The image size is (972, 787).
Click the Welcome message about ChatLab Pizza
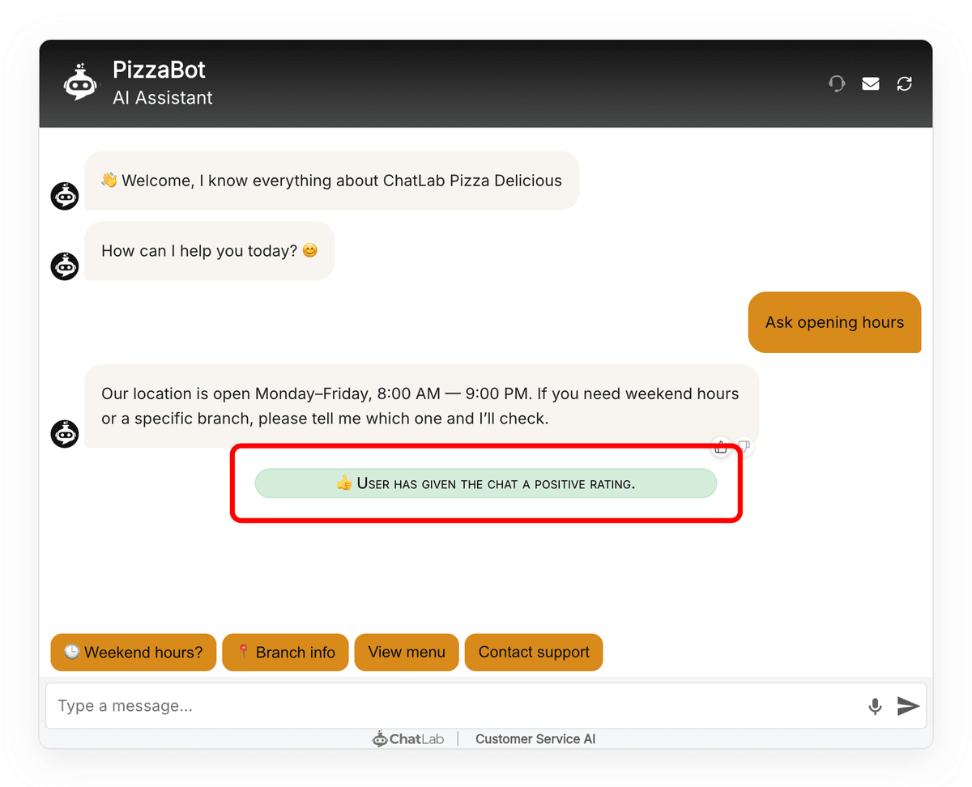[331, 181]
